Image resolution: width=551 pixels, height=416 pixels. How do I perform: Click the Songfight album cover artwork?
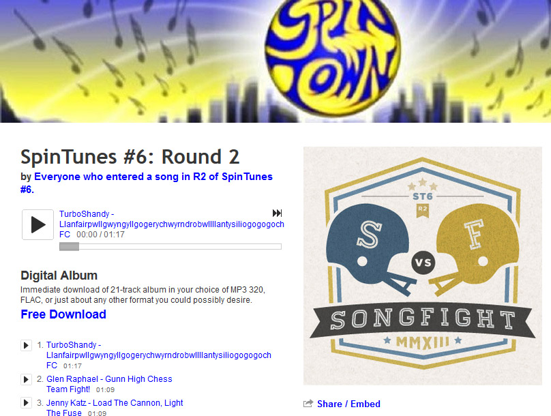click(x=422, y=266)
